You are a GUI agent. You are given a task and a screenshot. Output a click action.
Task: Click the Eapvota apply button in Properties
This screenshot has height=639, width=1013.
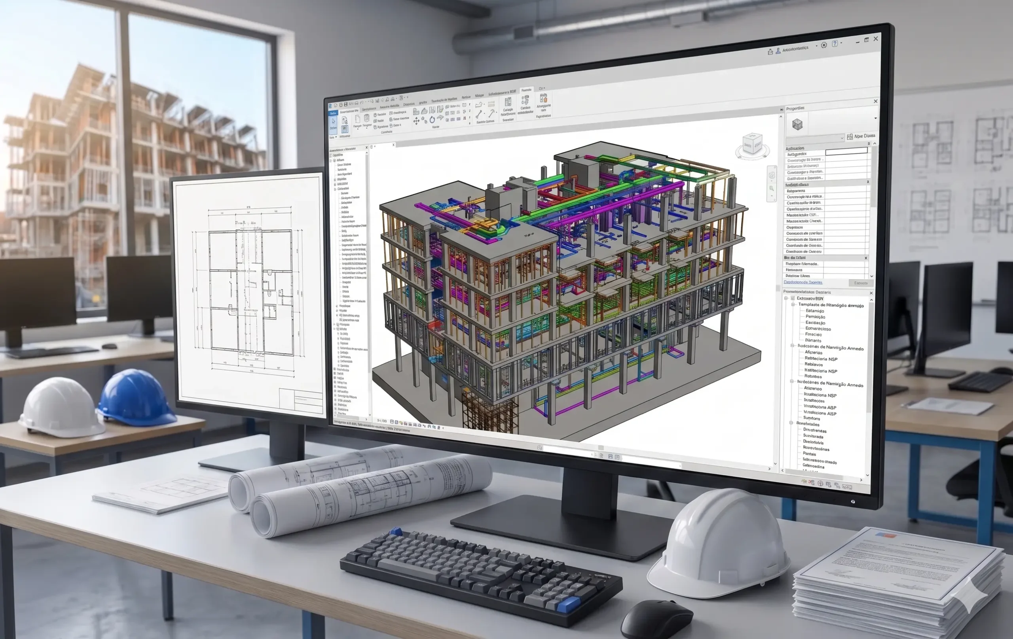(861, 284)
